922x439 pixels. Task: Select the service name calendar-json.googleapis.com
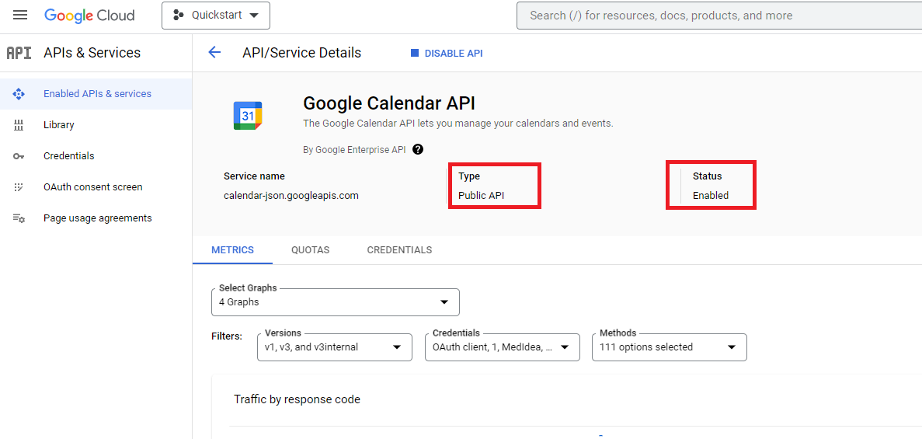pyautogui.click(x=291, y=195)
